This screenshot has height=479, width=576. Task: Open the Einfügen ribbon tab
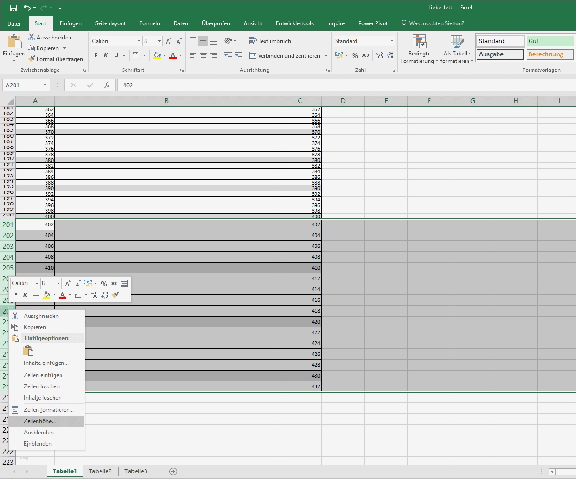pos(70,23)
